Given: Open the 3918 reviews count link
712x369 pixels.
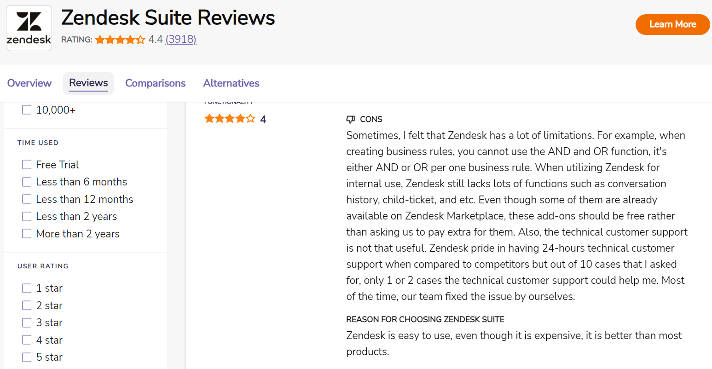Looking at the screenshot, I should 181,40.
